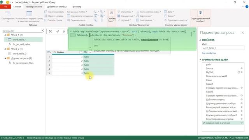Click the Information (Информация) icon
The width and height of the screenshot is (249, 140).
point(138,20)
